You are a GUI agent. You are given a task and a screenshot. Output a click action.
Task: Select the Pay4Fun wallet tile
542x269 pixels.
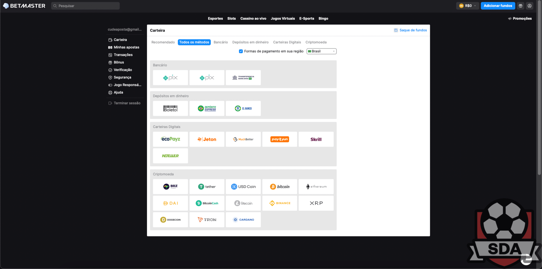[x=280, y=139]
